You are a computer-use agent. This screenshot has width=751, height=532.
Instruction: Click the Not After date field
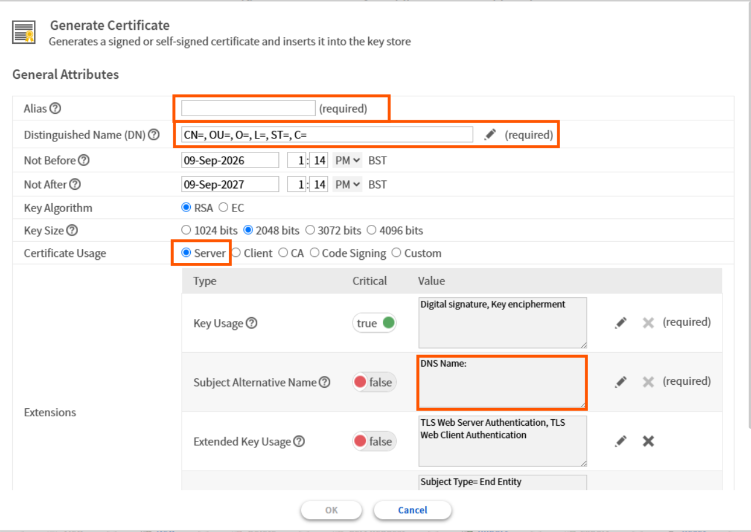coord(230,185)
